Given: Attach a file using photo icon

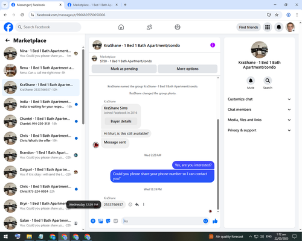Looking at the screenshot, I should (100, 221).
